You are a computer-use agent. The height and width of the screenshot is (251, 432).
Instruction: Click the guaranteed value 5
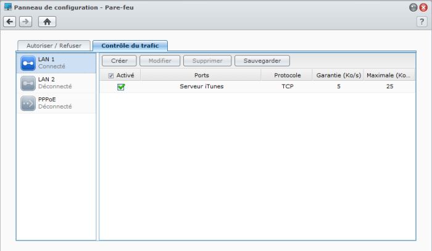(339, 86)
